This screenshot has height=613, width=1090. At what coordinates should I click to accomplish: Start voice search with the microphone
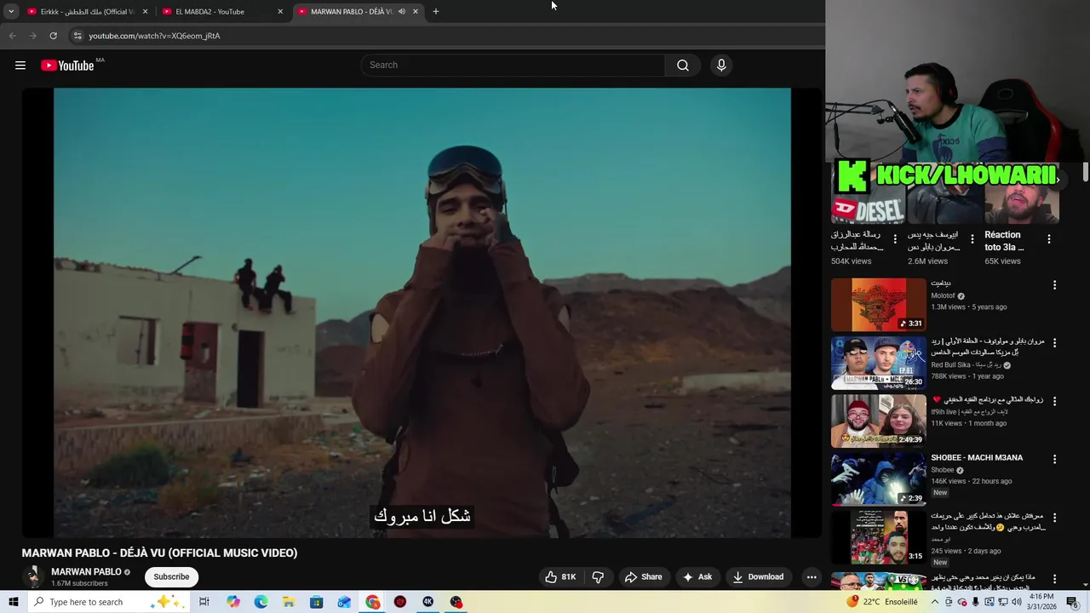point(721,66)
